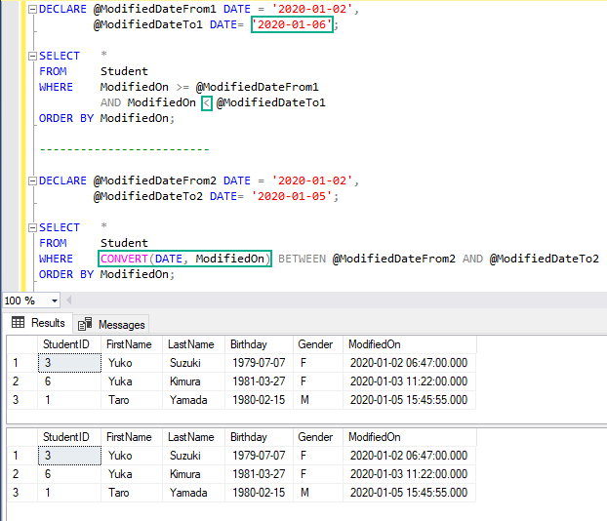Click @ModifiedDateFrom1 in first WHERE clause
607x521 pixels.
[x=257, y=87]
